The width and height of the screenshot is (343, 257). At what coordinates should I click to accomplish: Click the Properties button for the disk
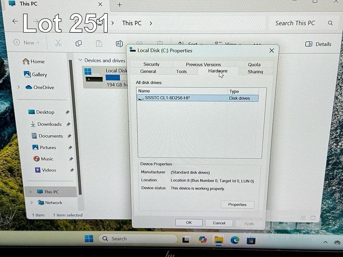coord(237,205)
